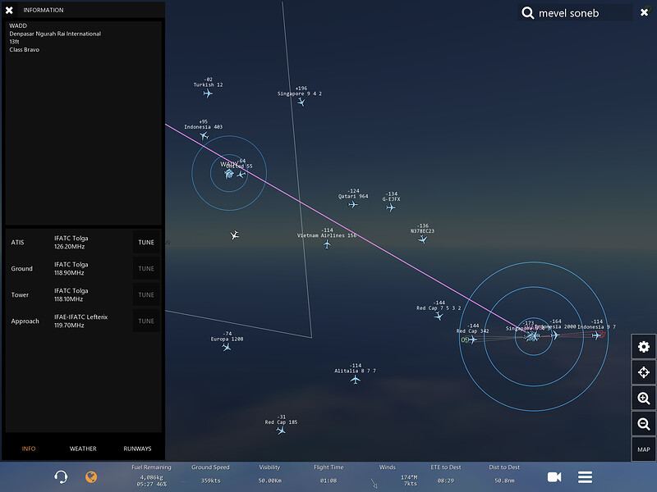Toggle the orange globe map icon
This screenshot has width=657, height=492.
pyautogui.click(x=91, y=476)
